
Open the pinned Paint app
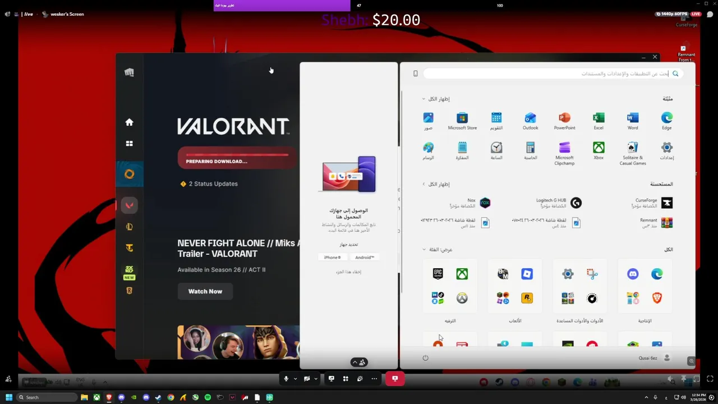(428, 151)
